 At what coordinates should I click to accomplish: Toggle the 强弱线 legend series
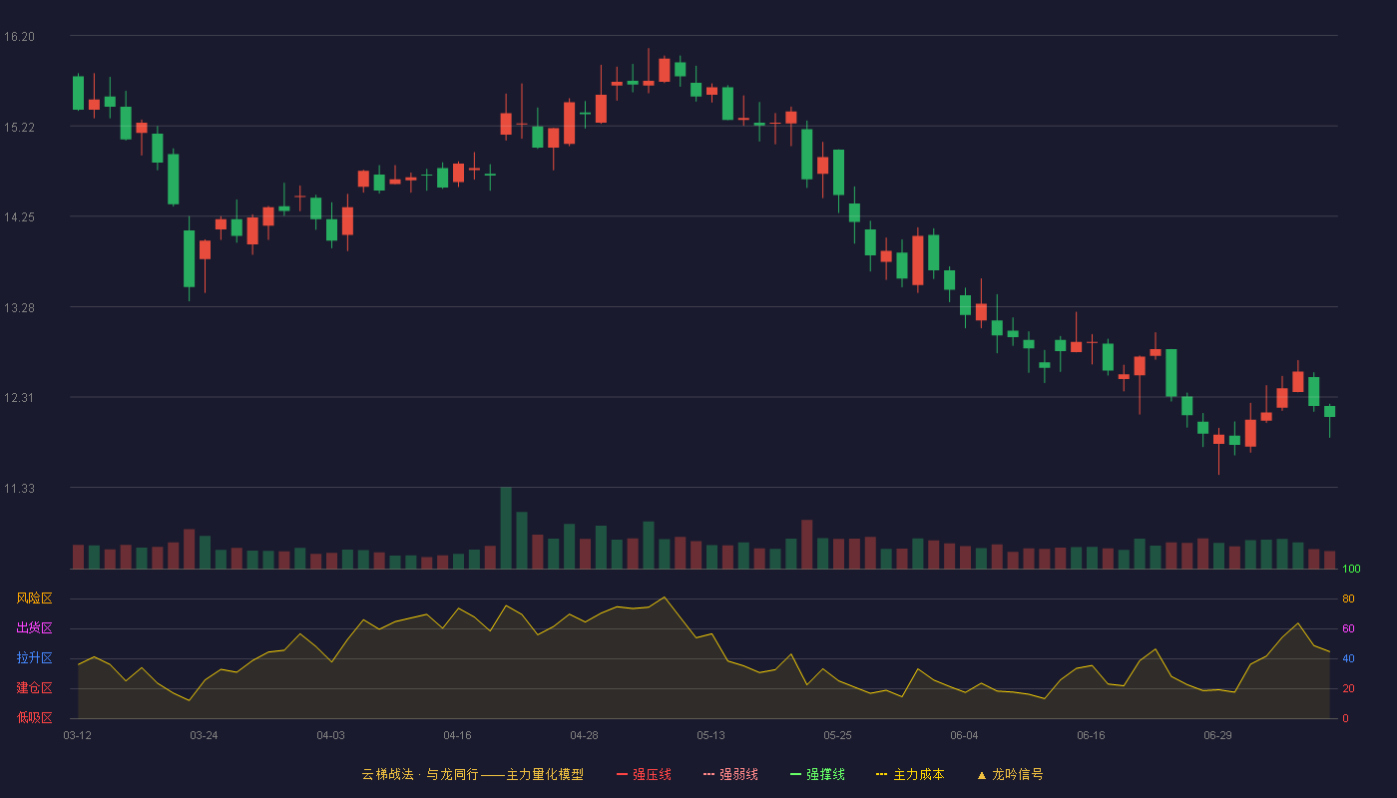coord(730,774)
